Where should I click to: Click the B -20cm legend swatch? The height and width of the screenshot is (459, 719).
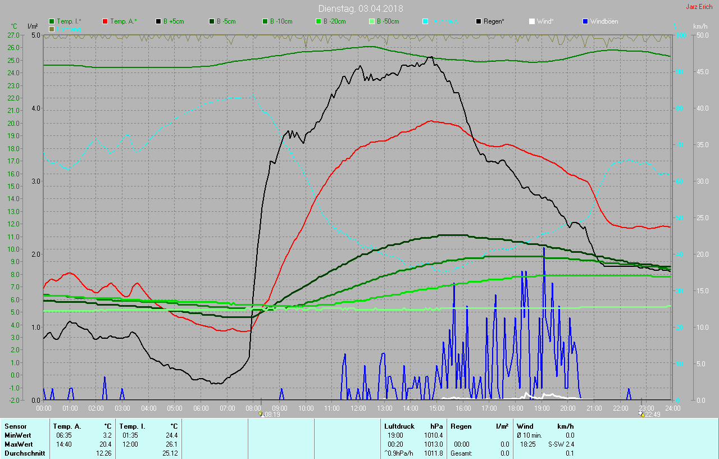coord(318,21)
